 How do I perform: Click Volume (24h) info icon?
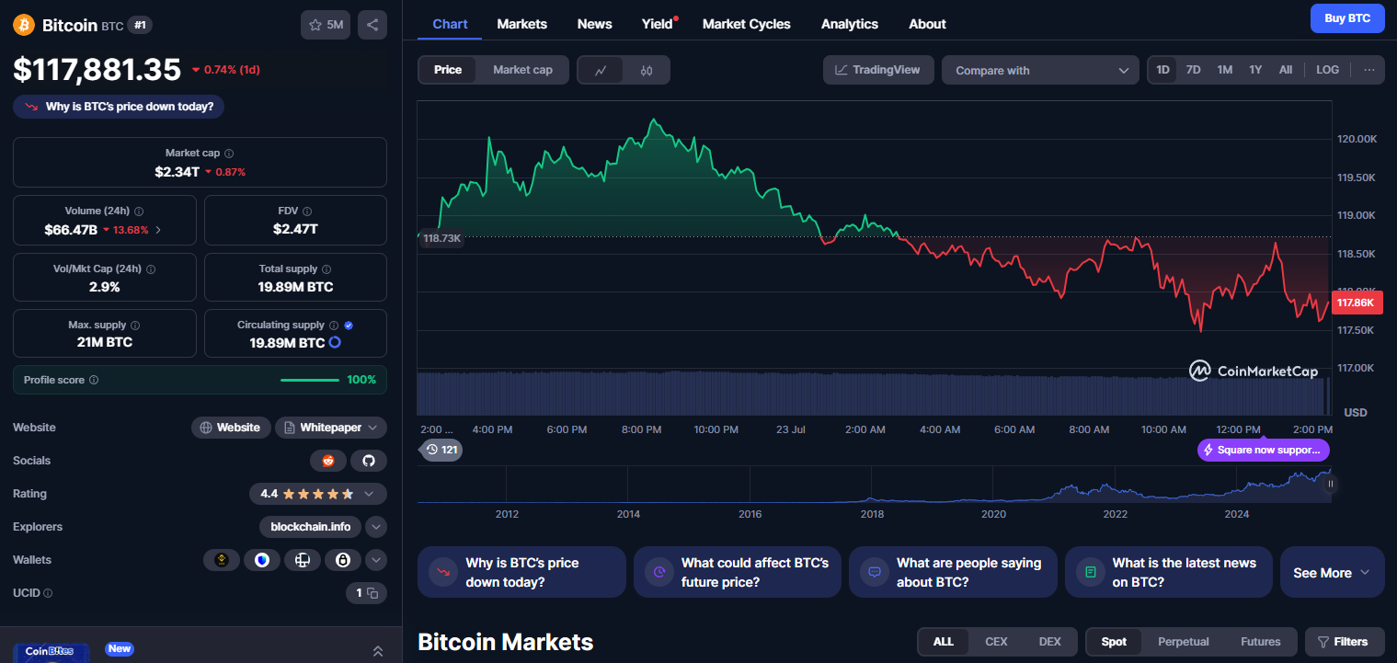(x=138, y=211)
